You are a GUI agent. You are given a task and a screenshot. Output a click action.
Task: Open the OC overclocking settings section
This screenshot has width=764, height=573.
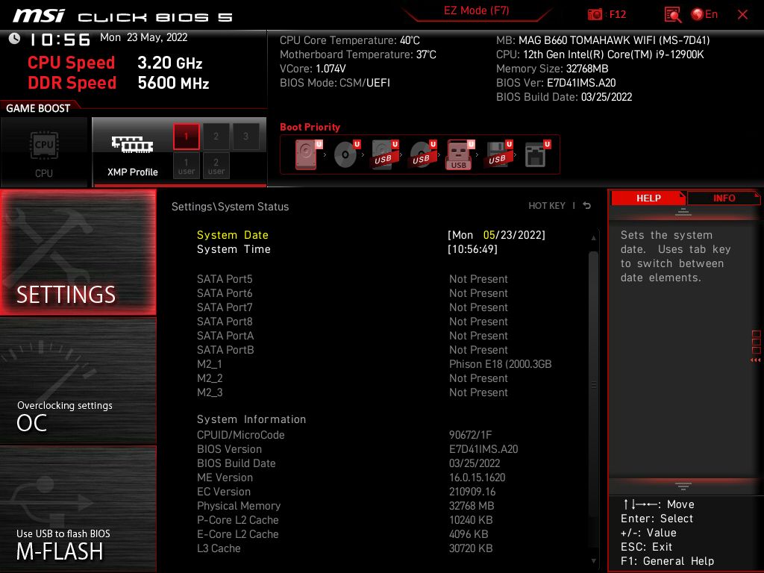coord(78,381)
